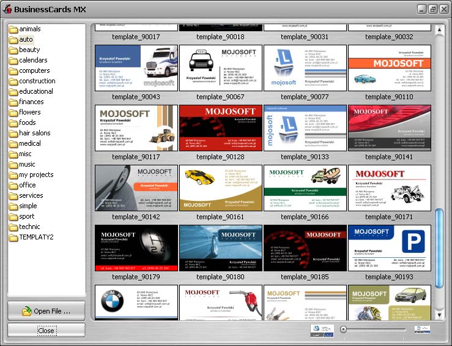Select the auto folder
452x346 pixels.
21,39
